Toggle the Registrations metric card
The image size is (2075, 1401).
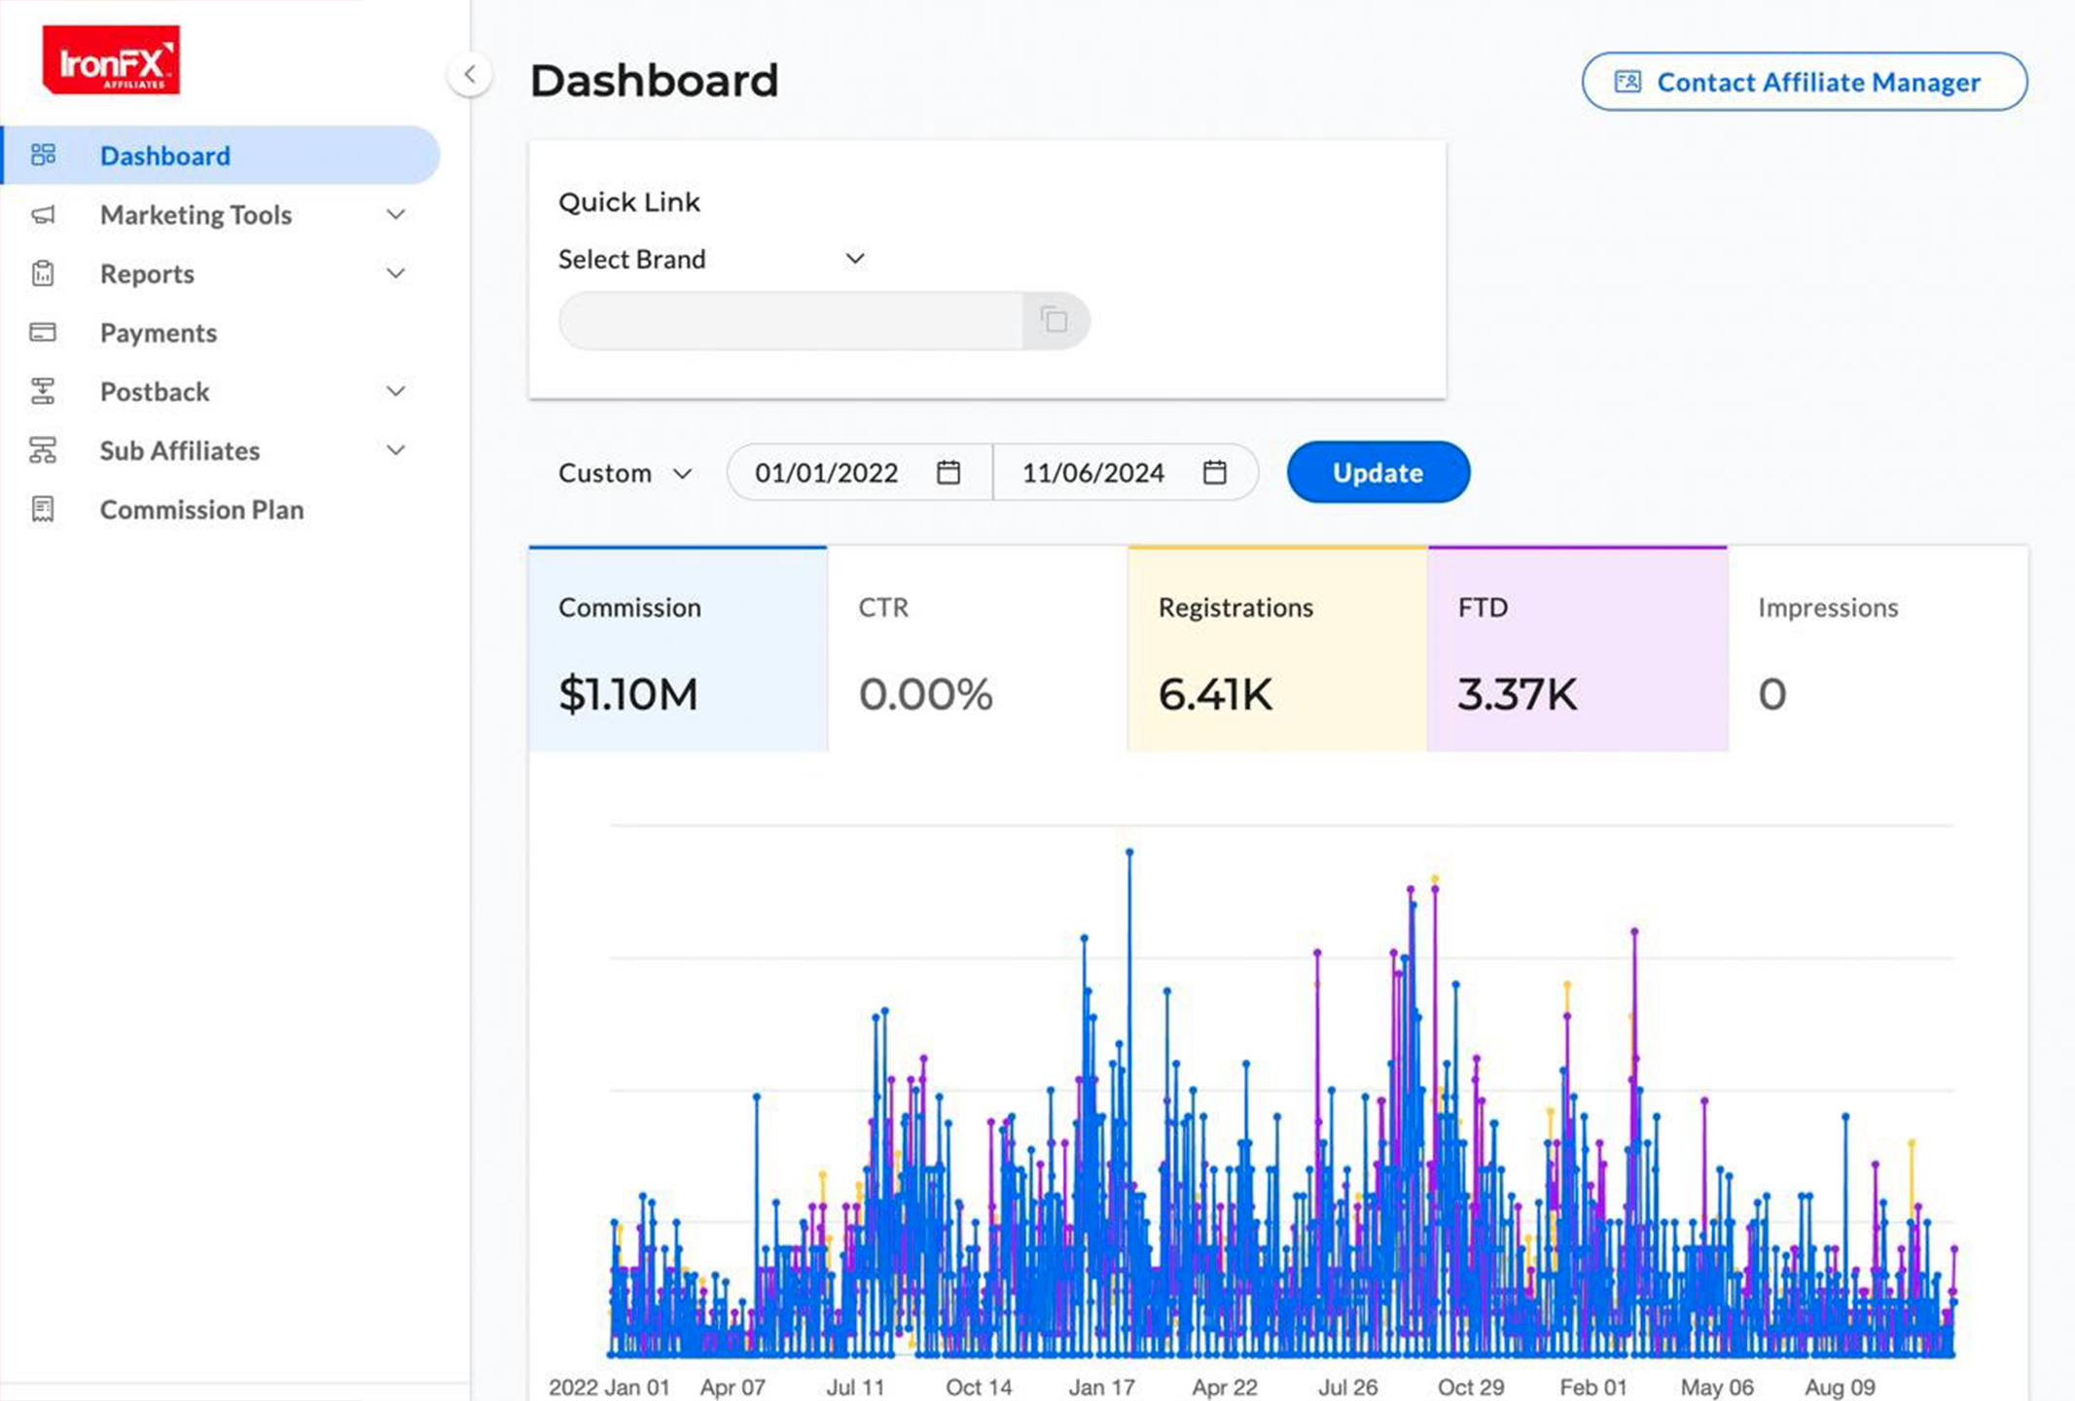tap(1276, 650)
